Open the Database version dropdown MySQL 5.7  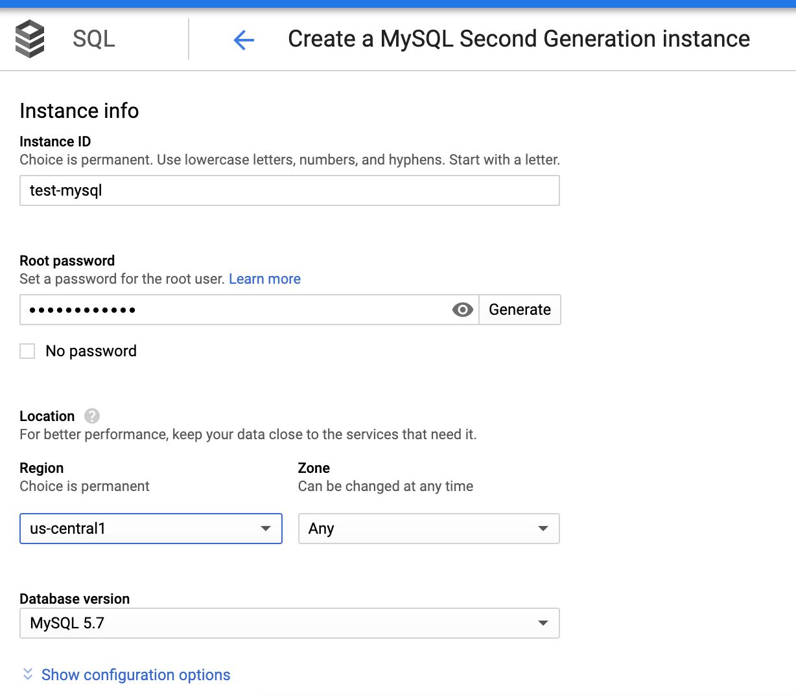coord(290,623)
